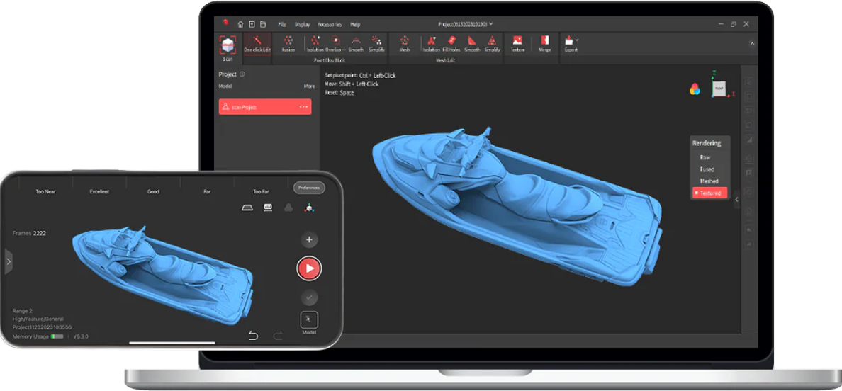Click the Home icon in title bar

click(241, 24)
